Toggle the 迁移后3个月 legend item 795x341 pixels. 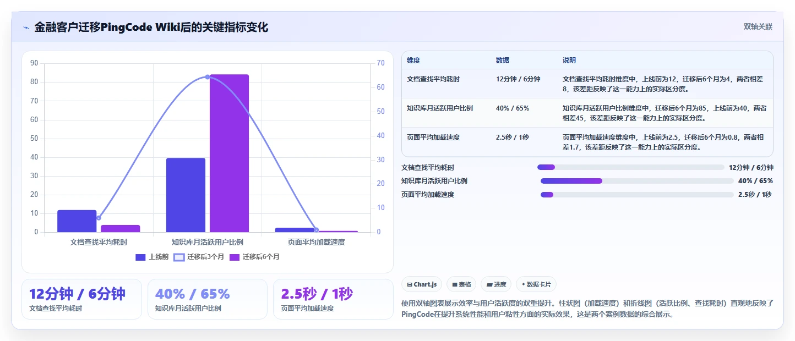199,257
